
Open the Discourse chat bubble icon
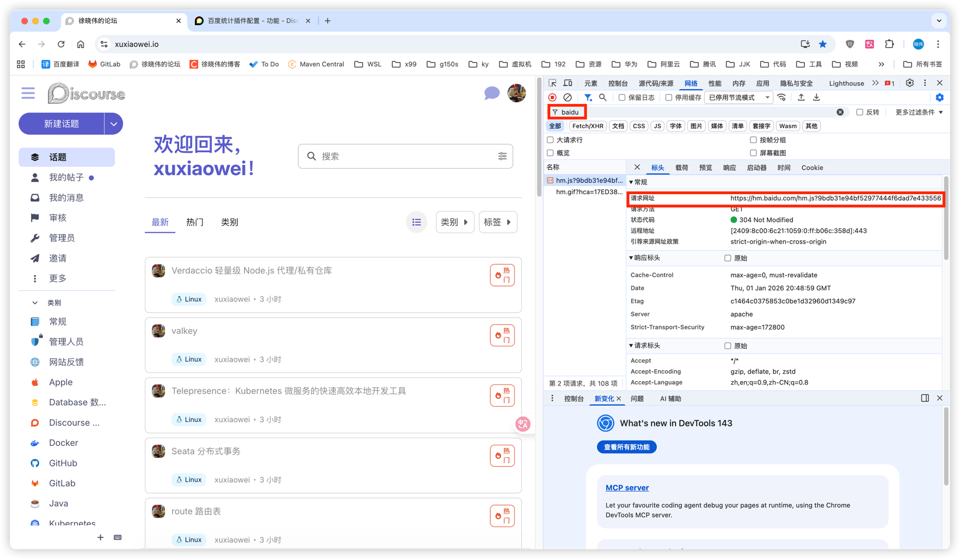click(x=491, y=94)
